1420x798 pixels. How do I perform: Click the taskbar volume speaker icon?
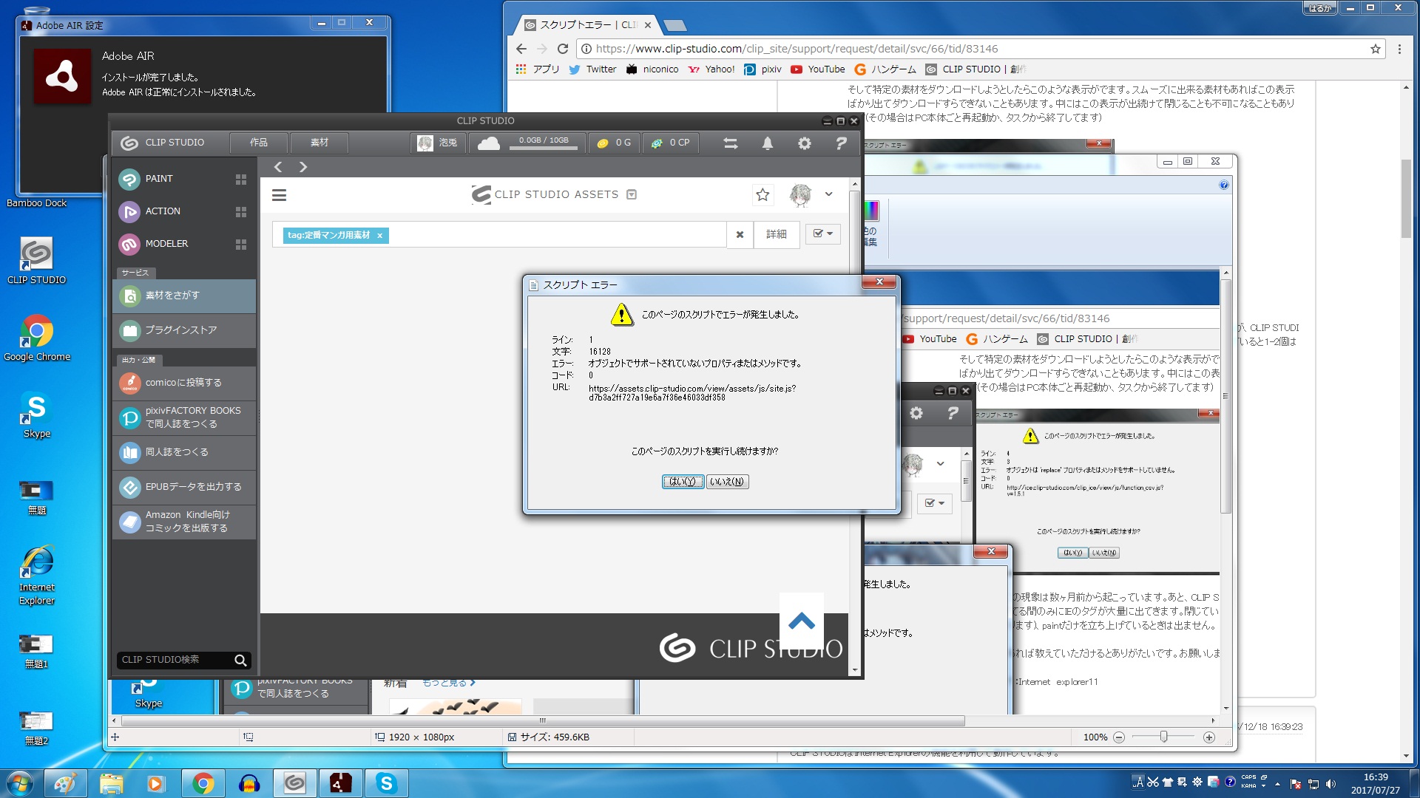coord(1331,784)
